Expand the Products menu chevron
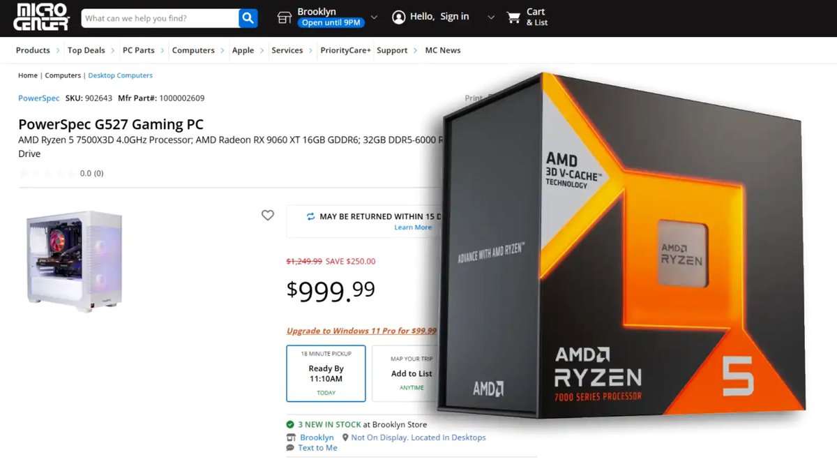 coord(59,50)
